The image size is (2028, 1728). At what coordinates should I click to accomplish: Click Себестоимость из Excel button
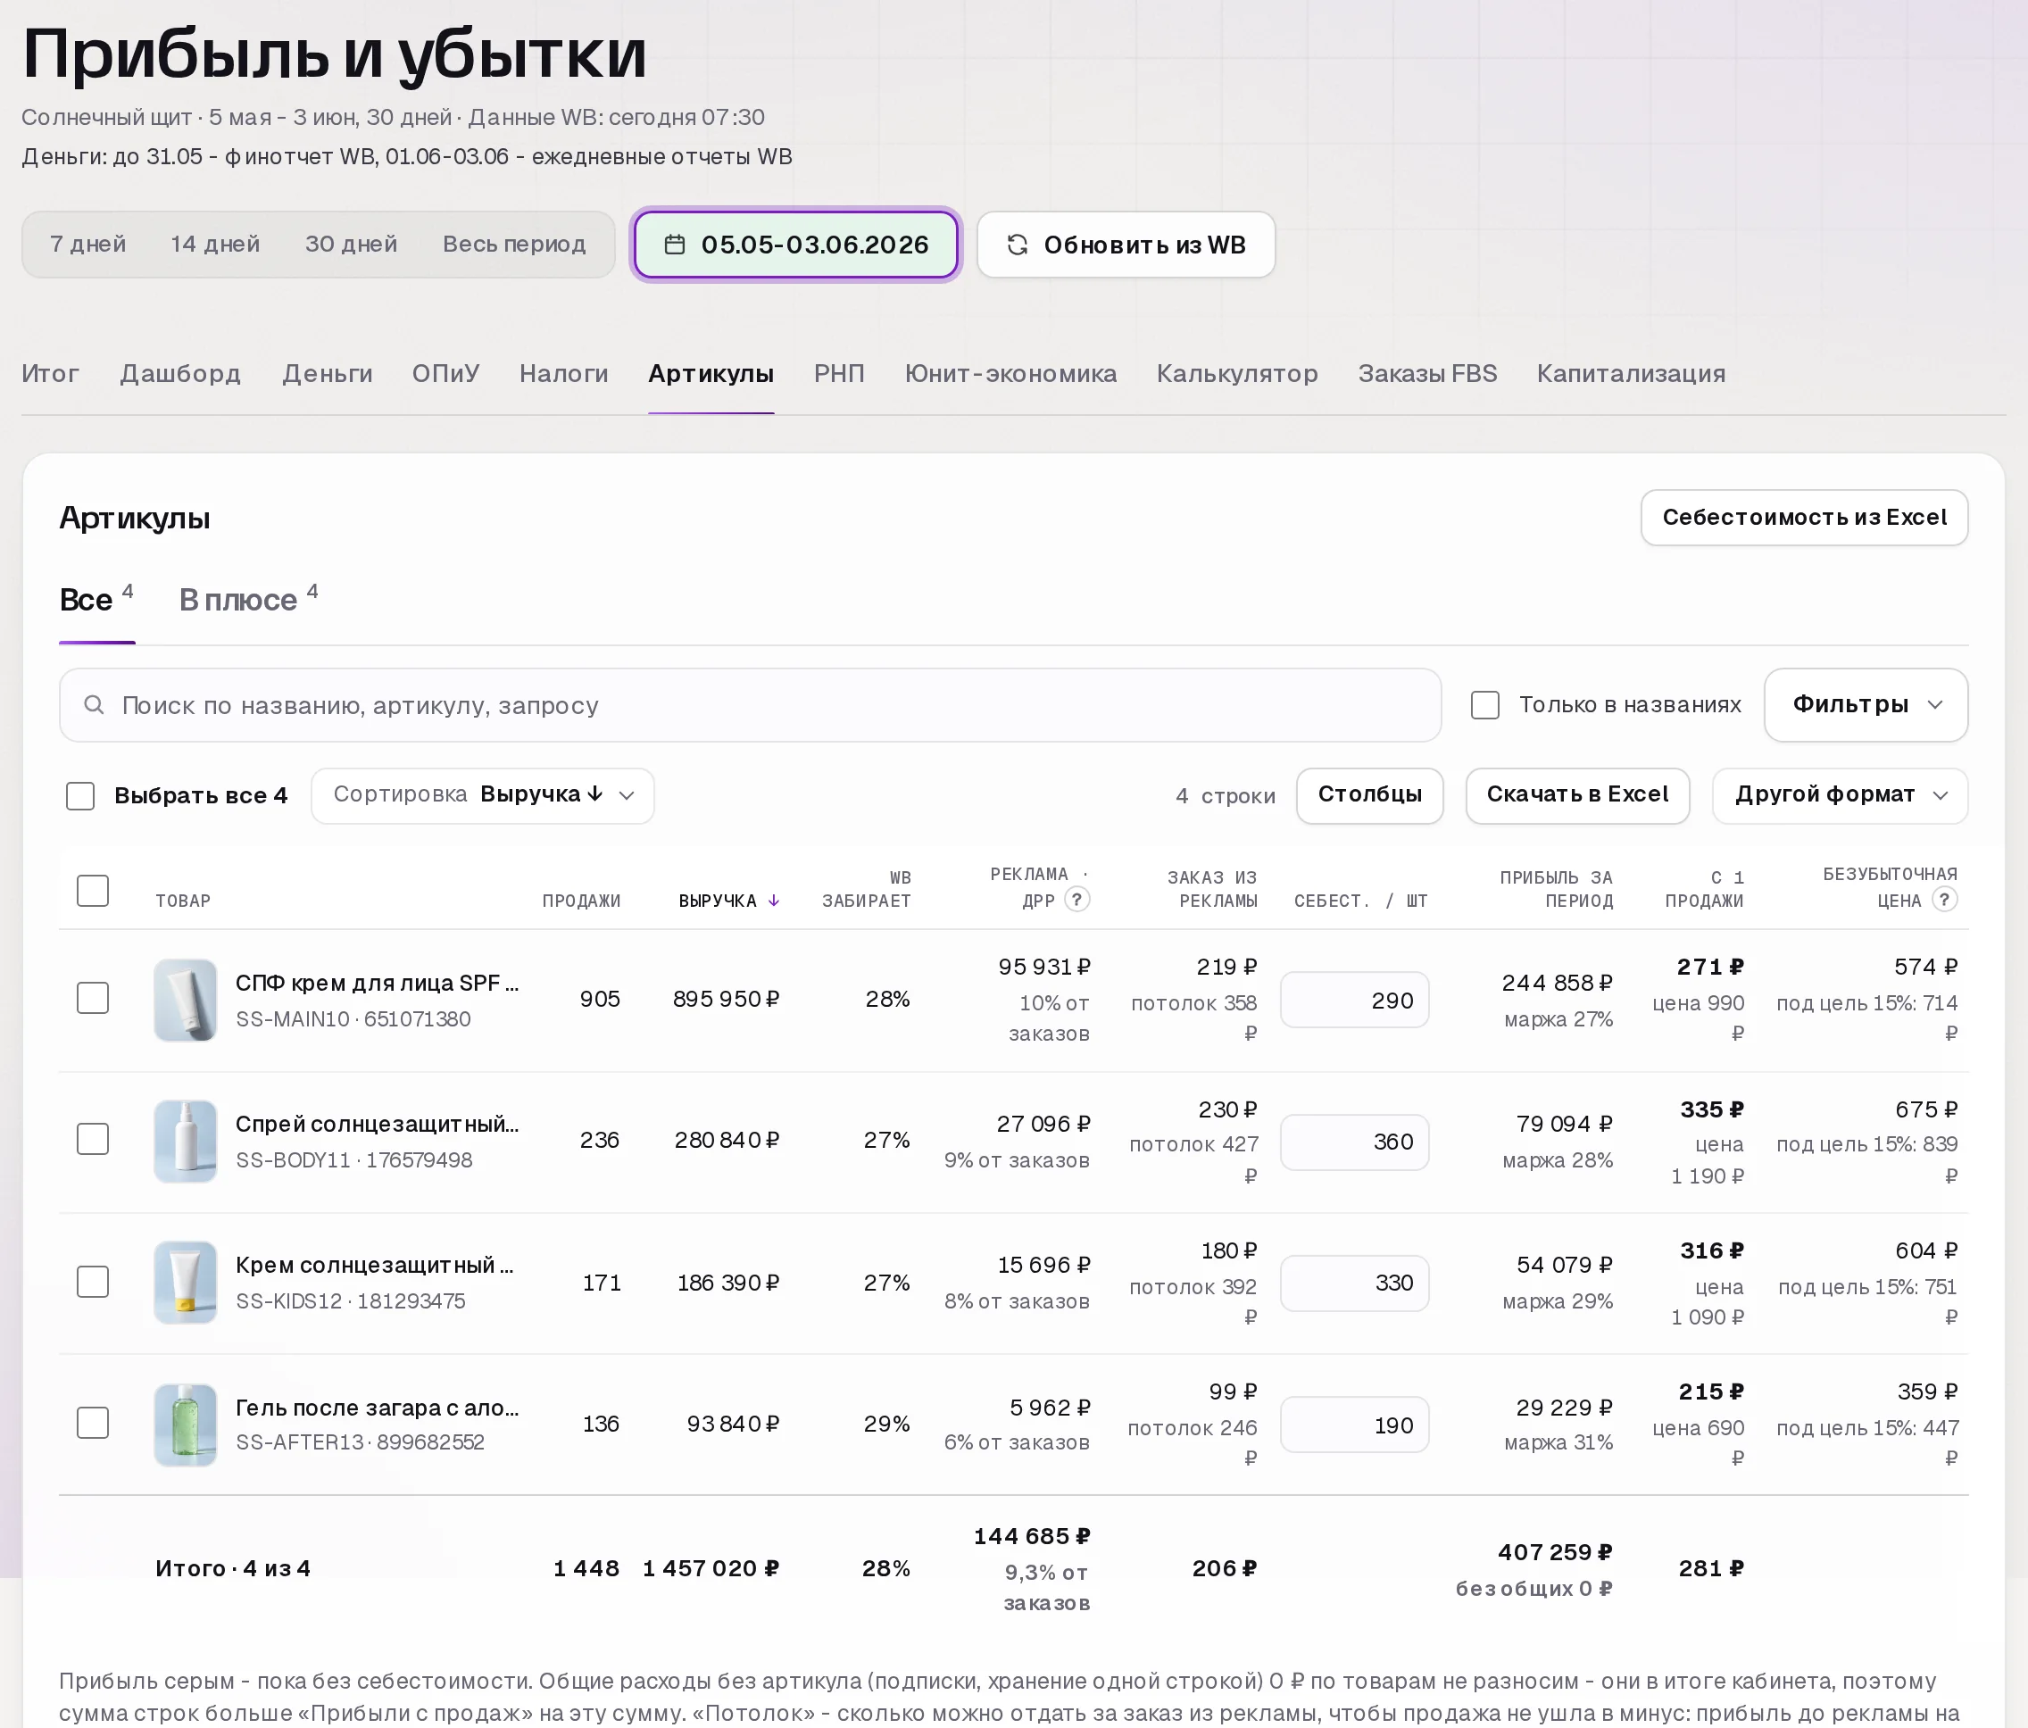(x=1804, y=518)
